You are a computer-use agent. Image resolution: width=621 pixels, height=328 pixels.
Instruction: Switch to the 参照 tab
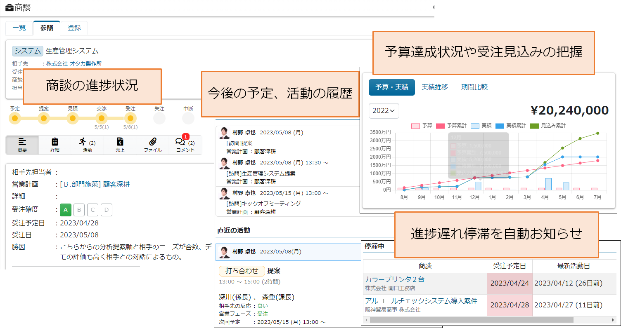click(47, 28)
